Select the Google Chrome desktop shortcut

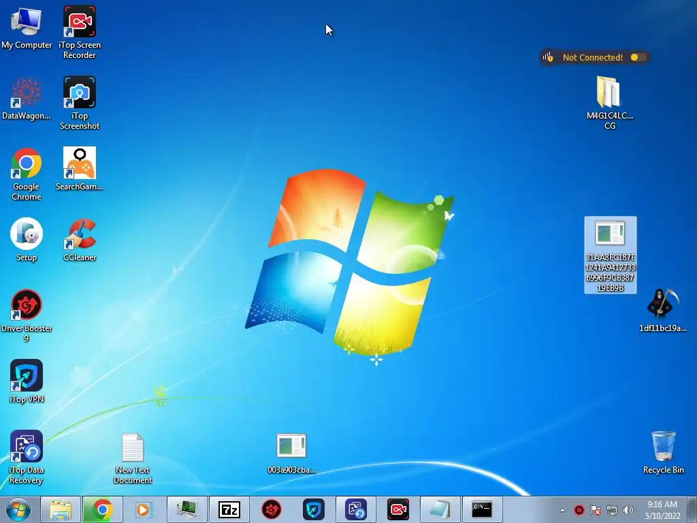tap(27, 174)
